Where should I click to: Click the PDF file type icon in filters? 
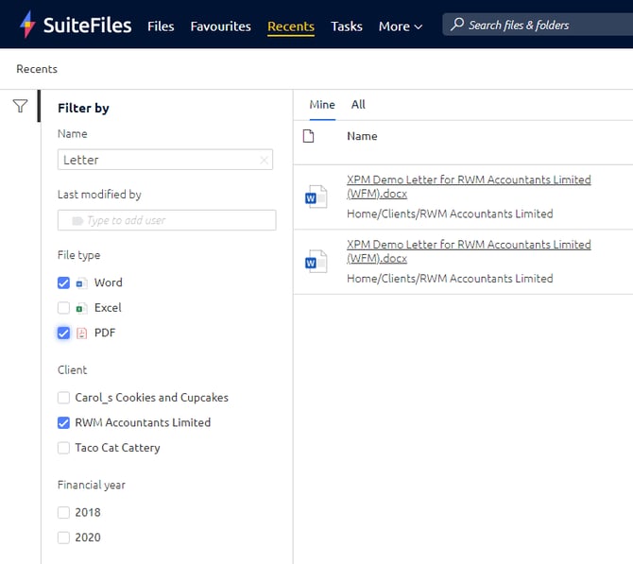point(81,333)
